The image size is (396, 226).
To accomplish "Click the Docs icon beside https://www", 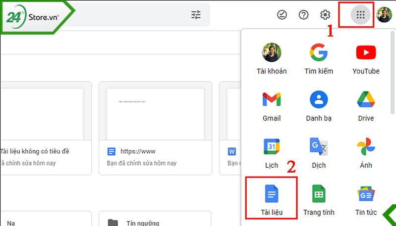I will [112, 151].
